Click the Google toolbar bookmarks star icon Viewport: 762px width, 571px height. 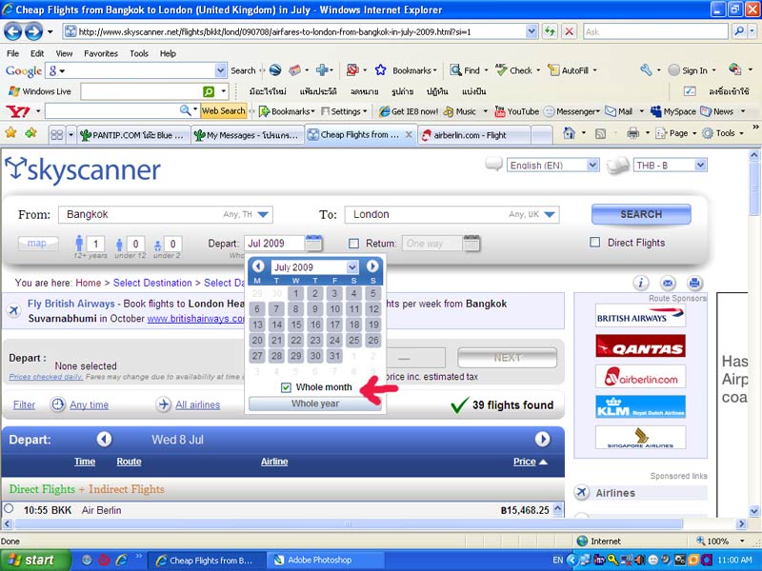click(x=380, y=70)
